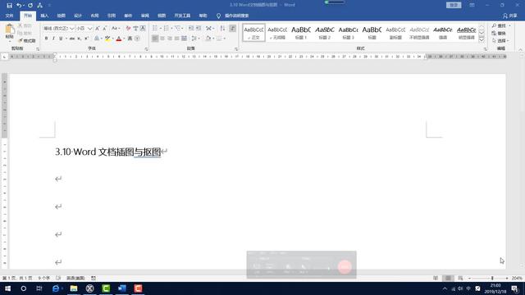Click the Format Painter button
525x295 pixels.
coord(27,41)
